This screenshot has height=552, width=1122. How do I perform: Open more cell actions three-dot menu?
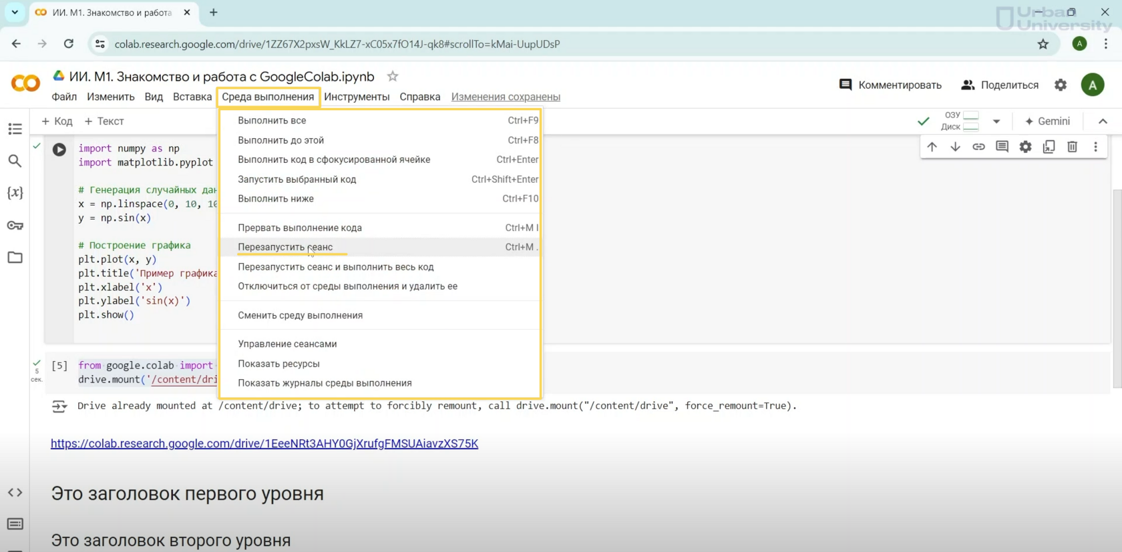1095,147
